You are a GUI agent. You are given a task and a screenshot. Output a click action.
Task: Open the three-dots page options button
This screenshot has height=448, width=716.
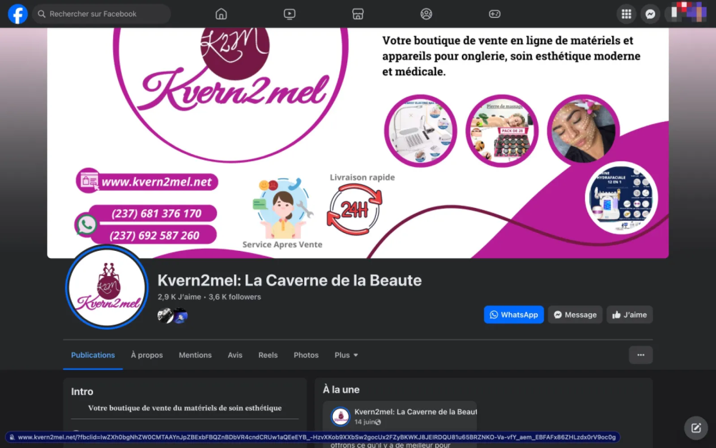click(641, 355)
